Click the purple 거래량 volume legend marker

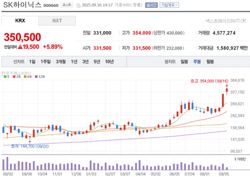(235, 159)
